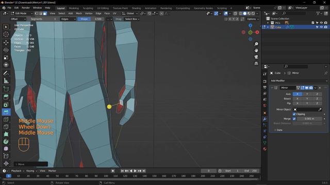Click the viewport pan hand icon
Screen dimensions: 330x185
(x=256, y=50)
